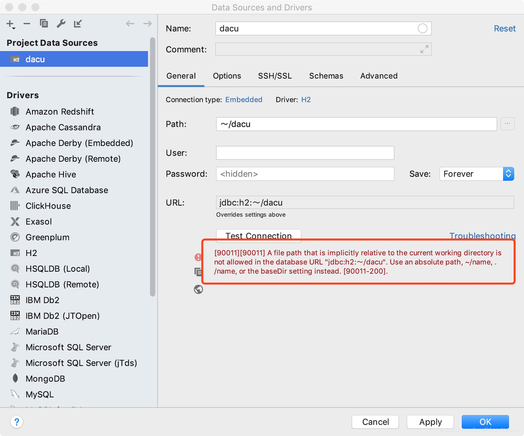Click the HSQLDB (Local) driver icon
Screen dimensions: 524x436
15,269
